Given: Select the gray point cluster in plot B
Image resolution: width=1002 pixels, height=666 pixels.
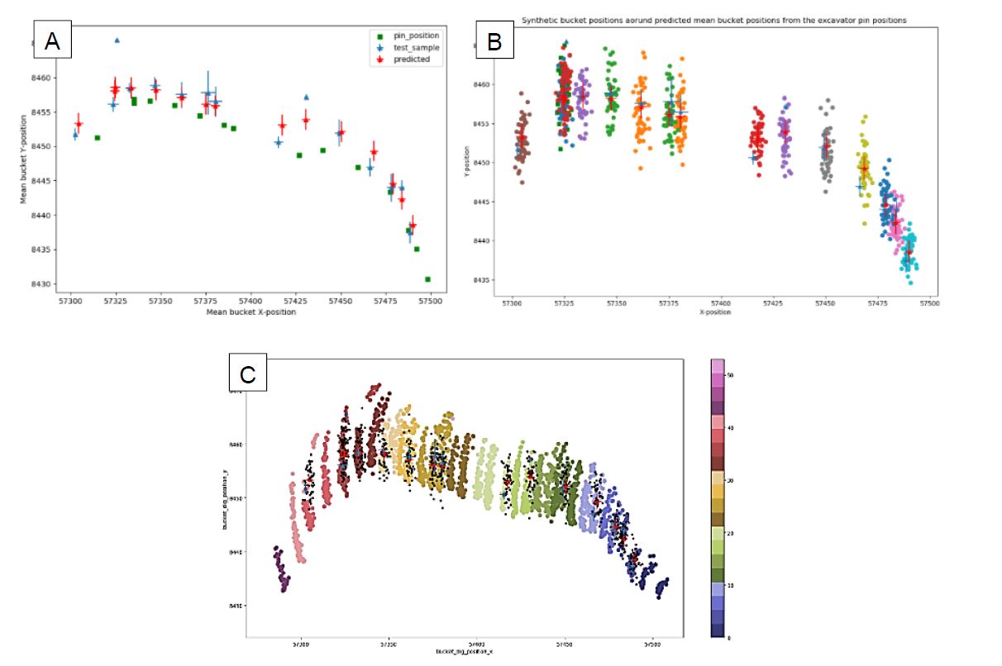Looking at the screenshot, I should click(x=826, y=147).
